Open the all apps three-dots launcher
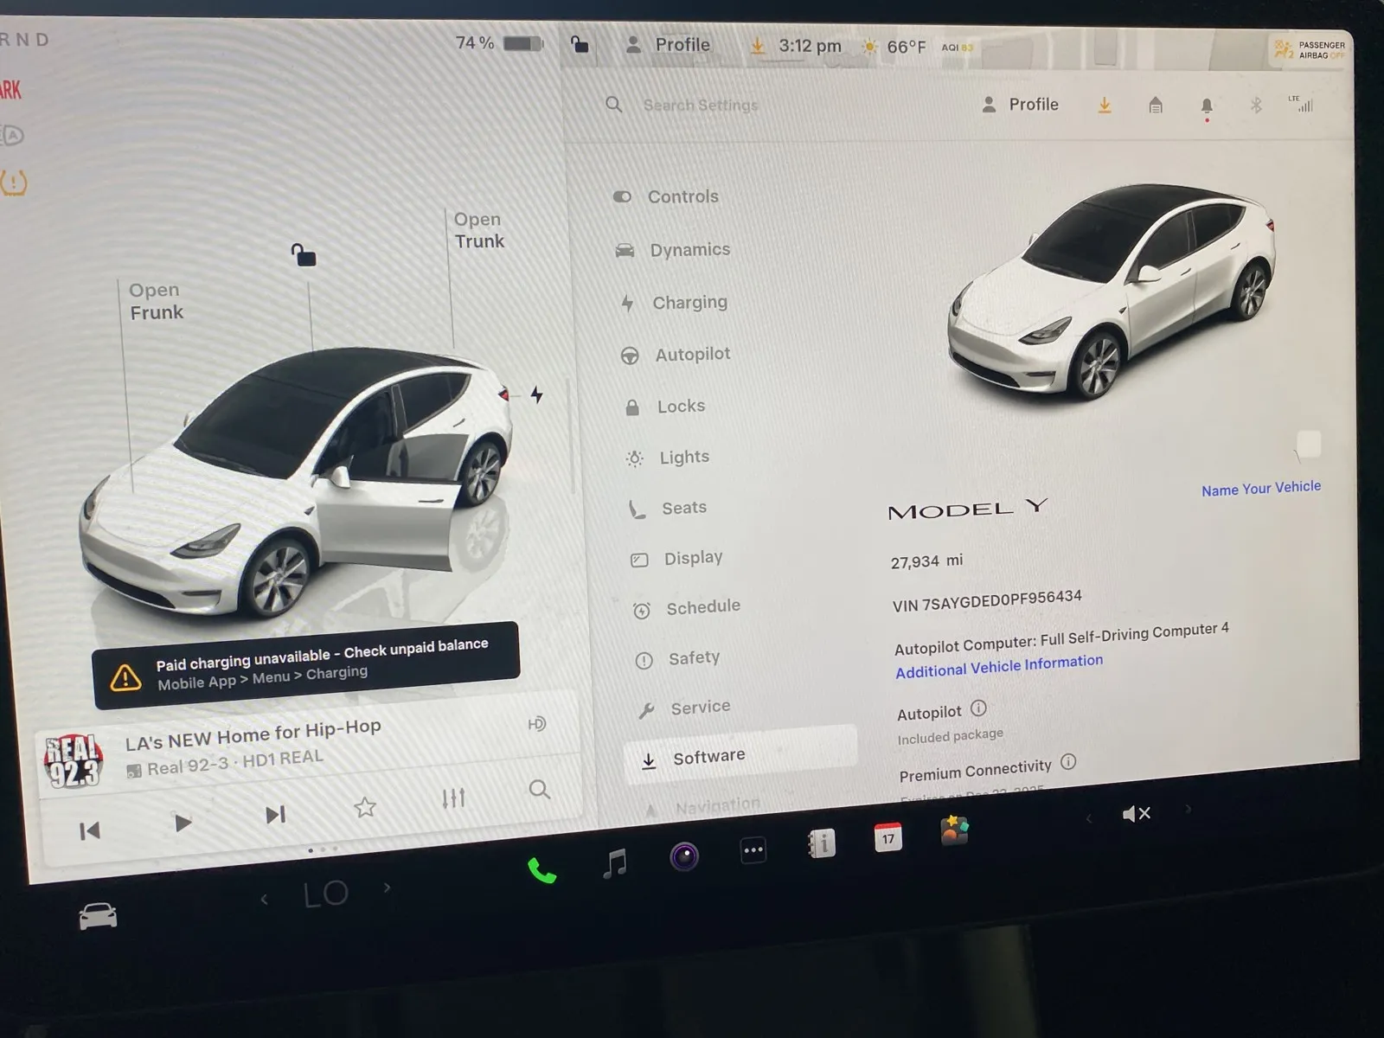The height and width of the screenshot is (1038, 1384). 753,850
